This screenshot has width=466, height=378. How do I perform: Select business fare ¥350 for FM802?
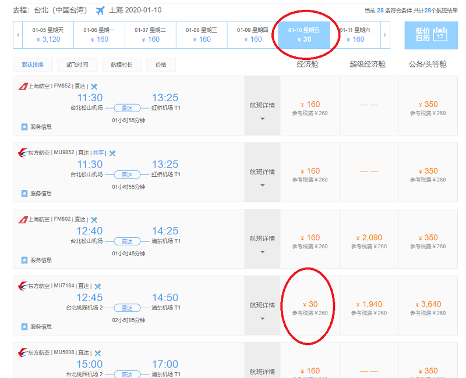(428, 239)
